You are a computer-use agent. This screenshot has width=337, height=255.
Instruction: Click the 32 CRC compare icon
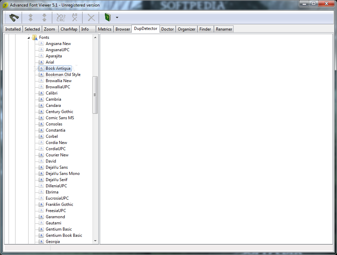61,18
